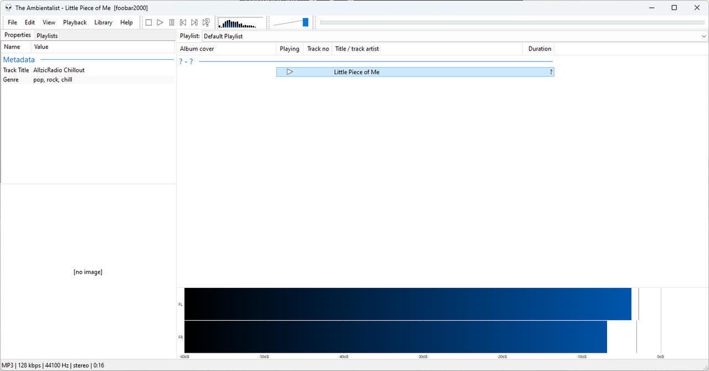Click the foobar2000 alien icon in title bar

(x=8, y=8)
